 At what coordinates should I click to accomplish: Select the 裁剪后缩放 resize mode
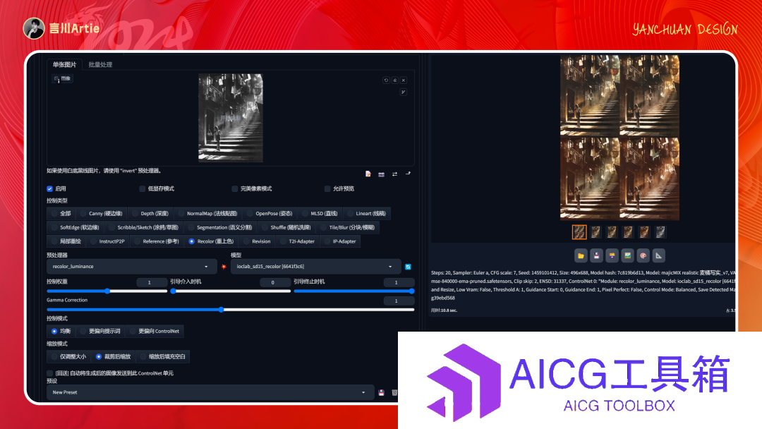tap(113, 356)
